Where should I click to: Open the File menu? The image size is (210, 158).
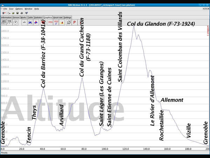[5, 8]
